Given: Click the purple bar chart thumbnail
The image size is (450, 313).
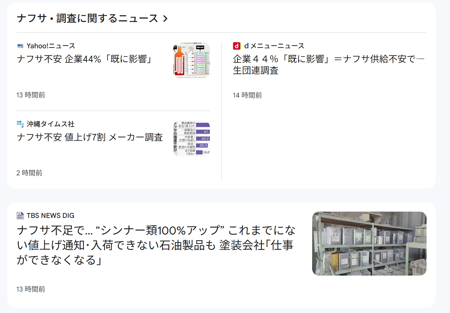Looking at the screenshot, I should [x=192, y=139].
